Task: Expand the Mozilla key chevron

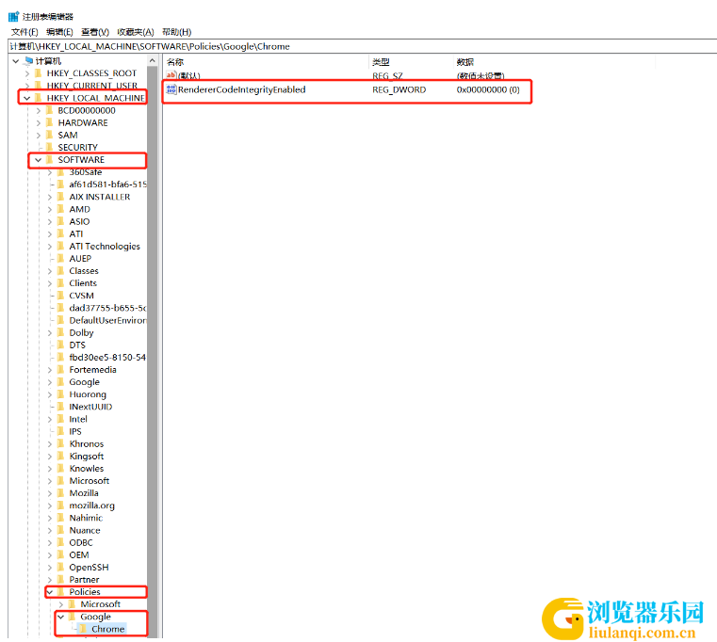Action: 50,493
